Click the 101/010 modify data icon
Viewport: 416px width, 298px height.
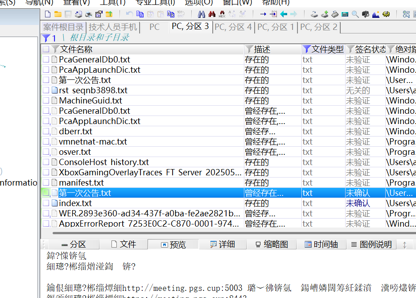click(181, 14)
